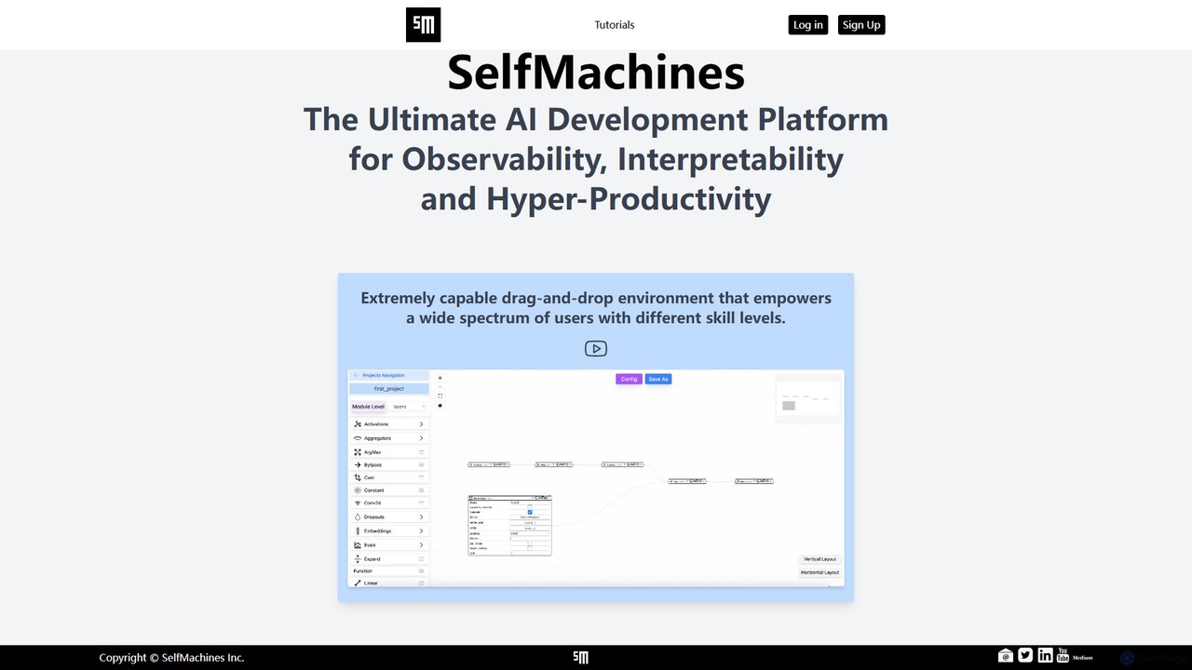
Task: Click the canvas minimap in preview corner
Action: click(808, 399)
